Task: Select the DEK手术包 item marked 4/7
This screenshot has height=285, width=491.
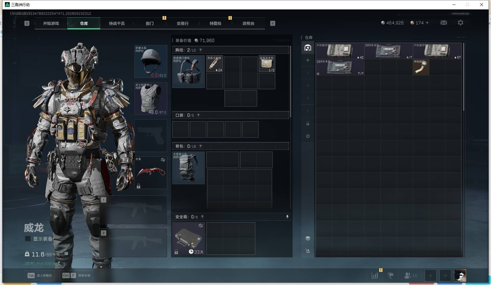Action: 389,51
